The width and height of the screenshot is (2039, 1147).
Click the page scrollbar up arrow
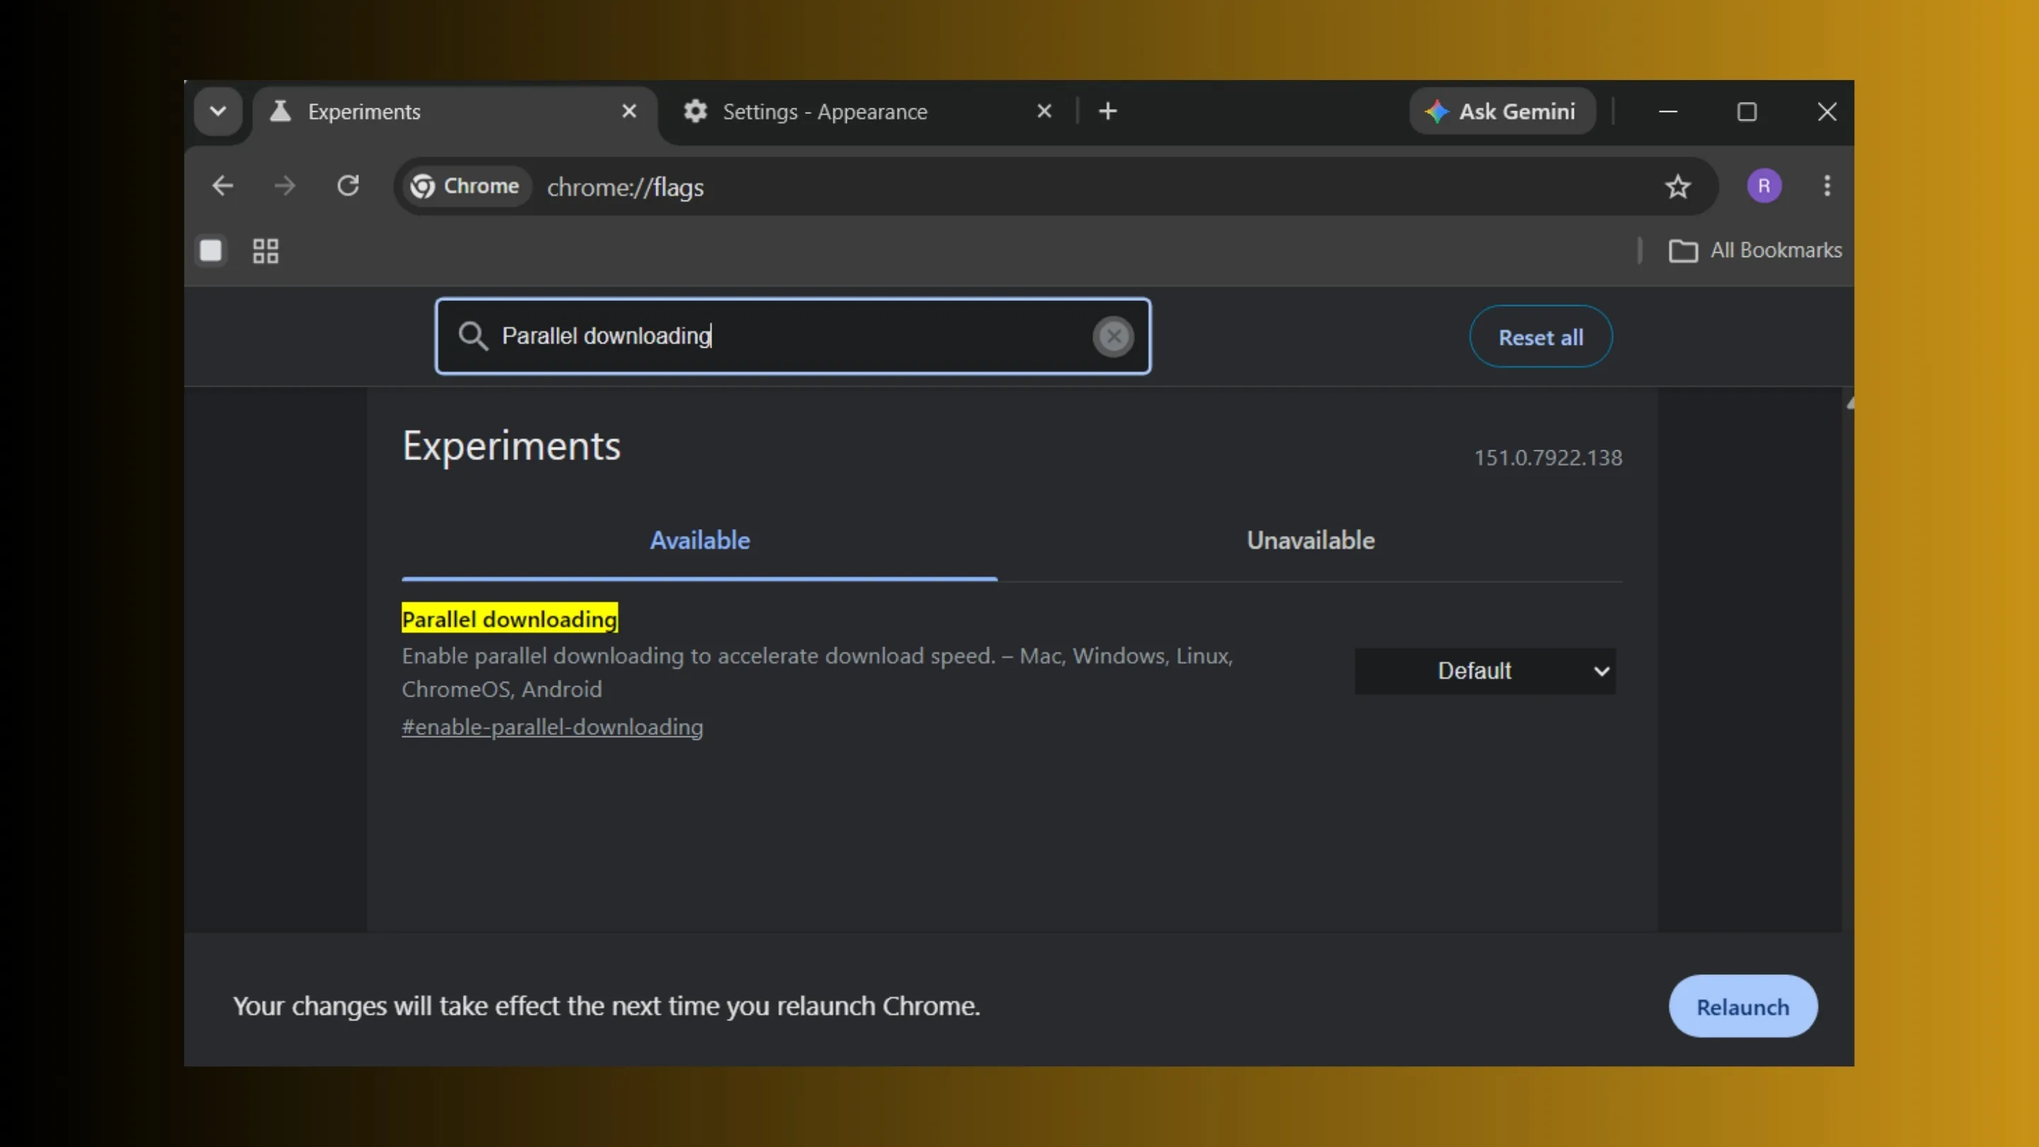[1849, 403]
